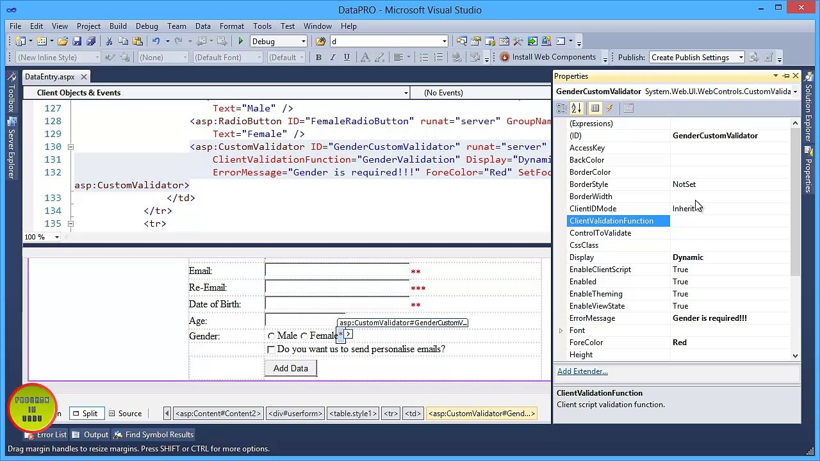Toggle Italic formatting
820x461 pixels.
point(332,58)
